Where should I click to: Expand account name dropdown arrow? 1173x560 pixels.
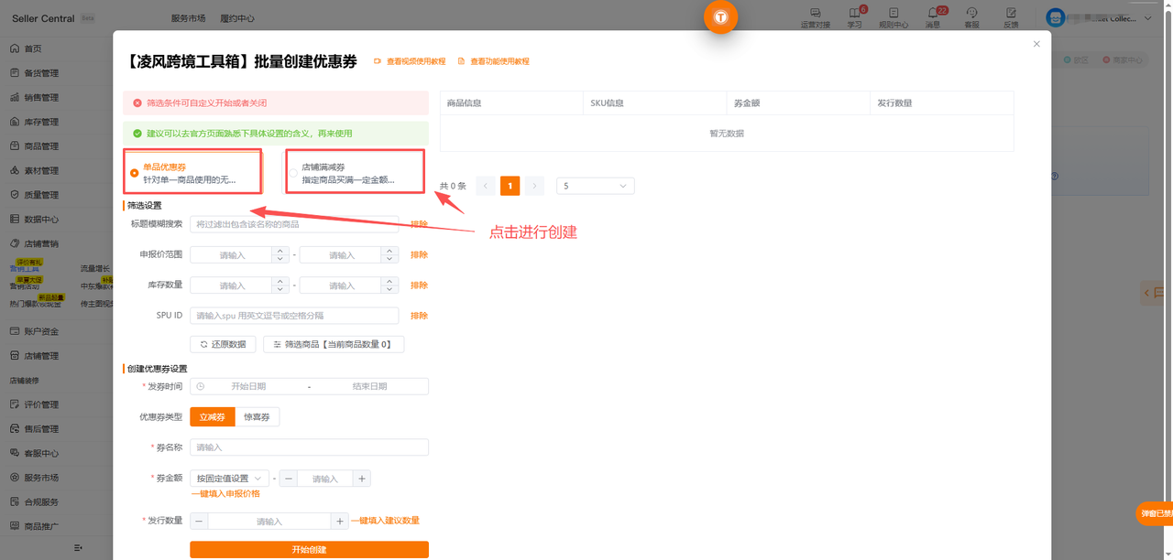tap(1148, 18)
